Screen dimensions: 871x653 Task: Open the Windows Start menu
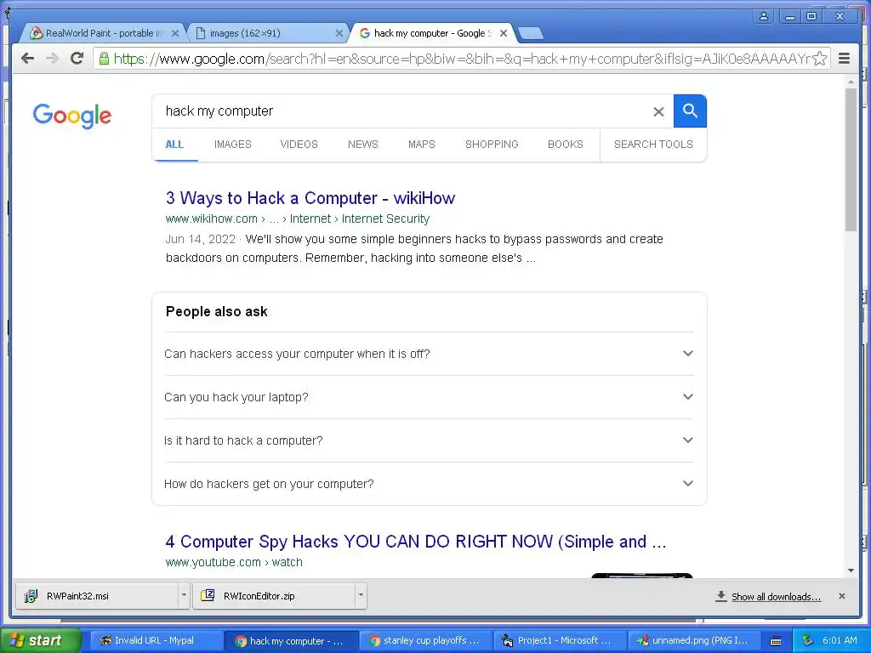(x=40, y=641)
